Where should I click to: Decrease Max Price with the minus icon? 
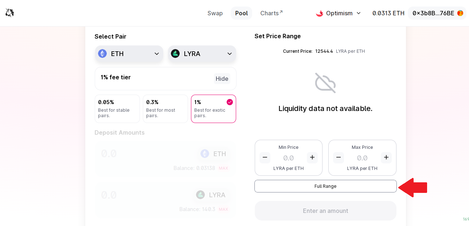(x=339, y=158)
